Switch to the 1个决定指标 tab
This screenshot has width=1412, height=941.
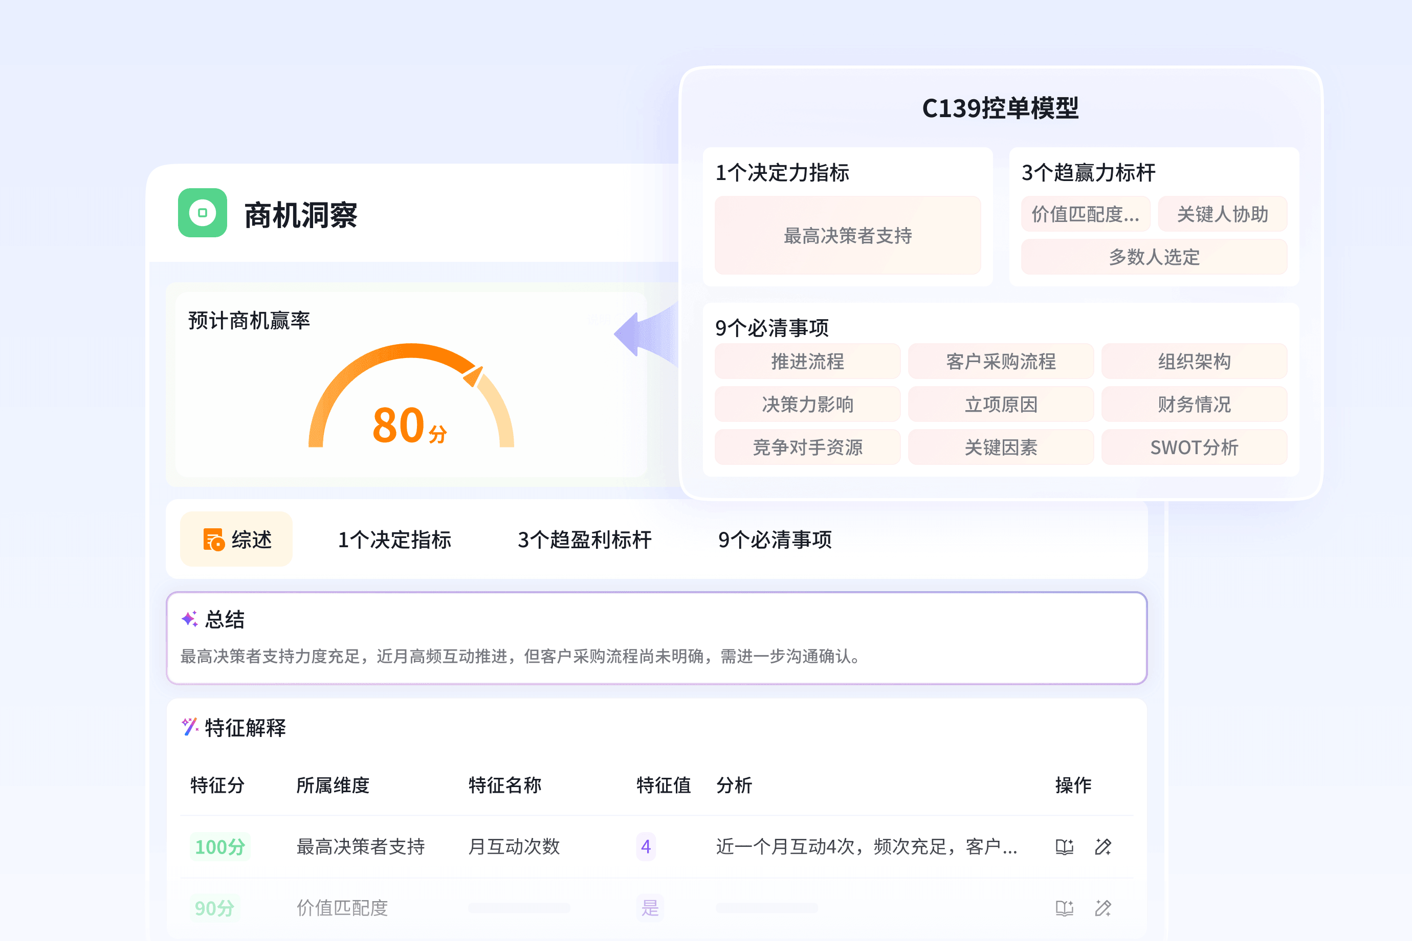click(395, 540)
